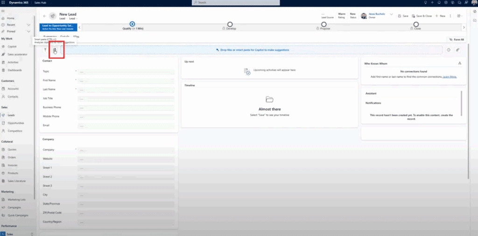The width and height of the screenshot is (478, 236).
Task: Open Marketing Lists in the sidebar
Action: [x=17, y=200]
